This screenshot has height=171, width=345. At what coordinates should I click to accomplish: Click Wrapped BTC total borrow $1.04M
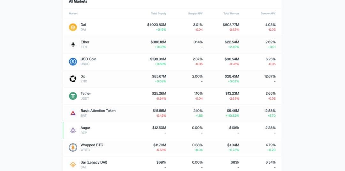point(233,145)
